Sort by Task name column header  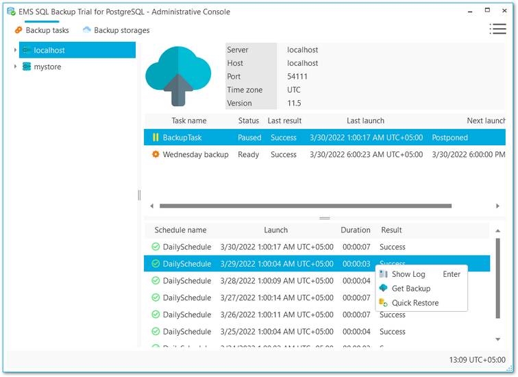point(189,121)
